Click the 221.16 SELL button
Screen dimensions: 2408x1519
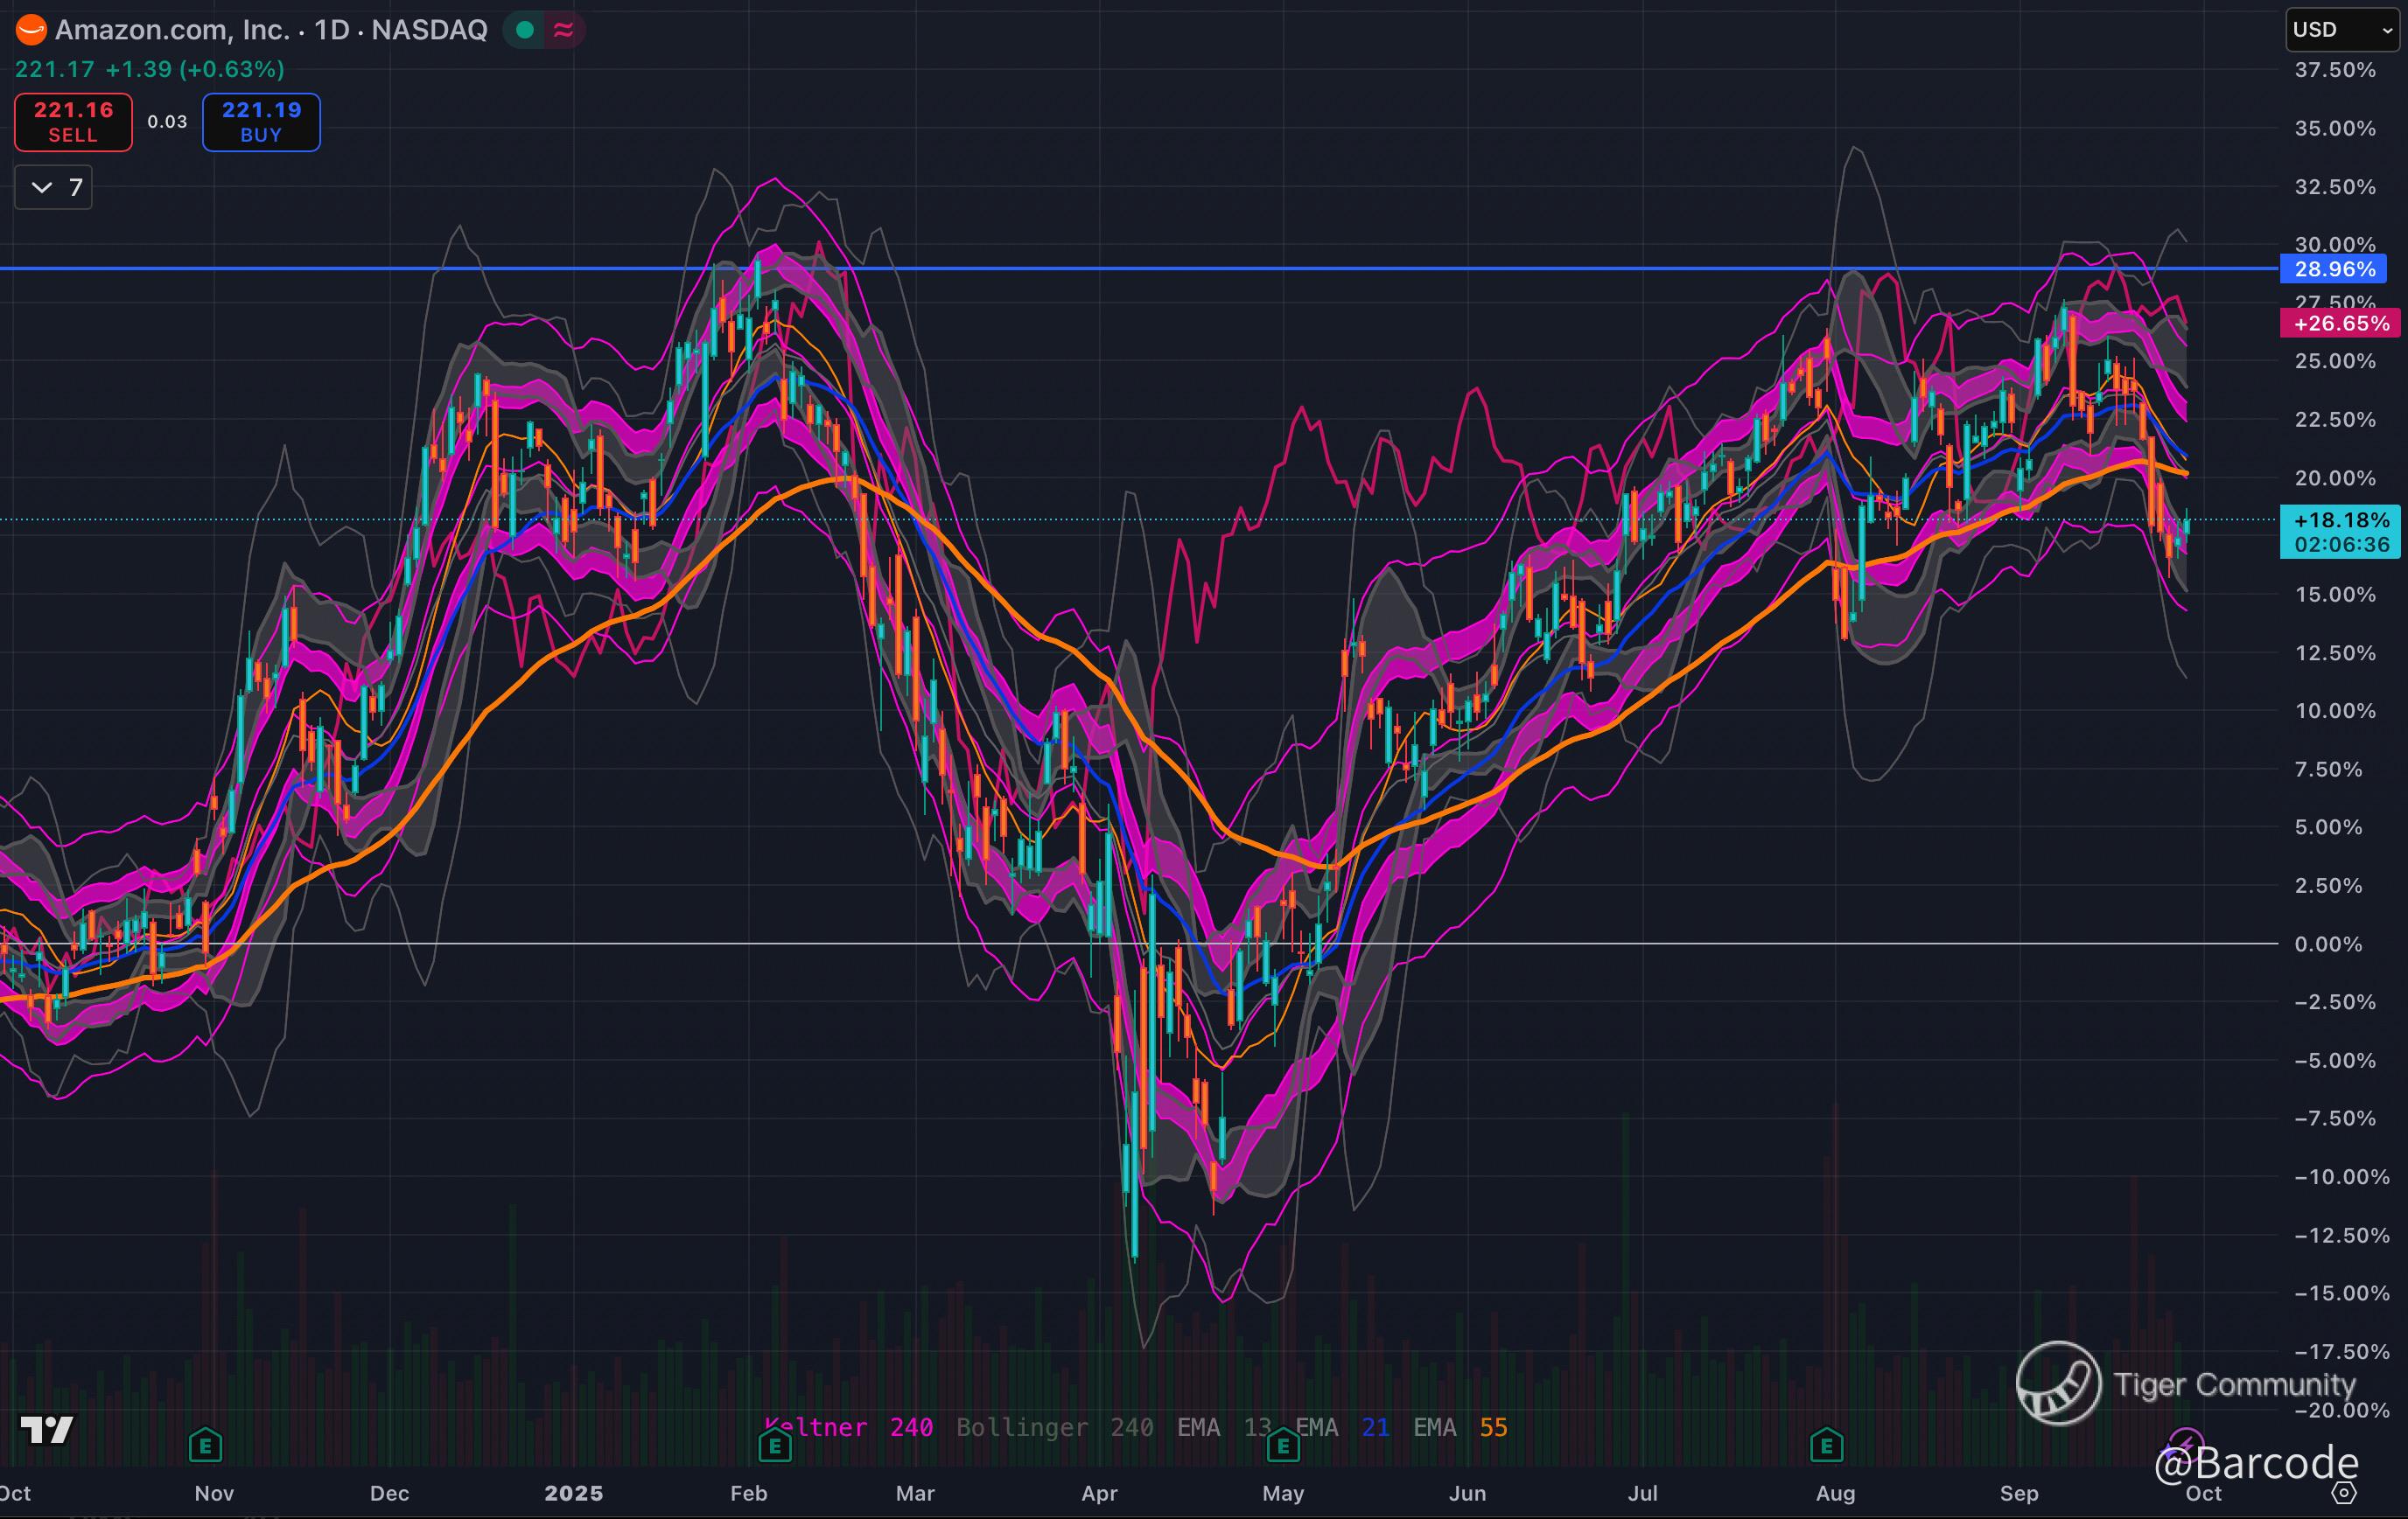pyautogui.click(x=73, y=122)
